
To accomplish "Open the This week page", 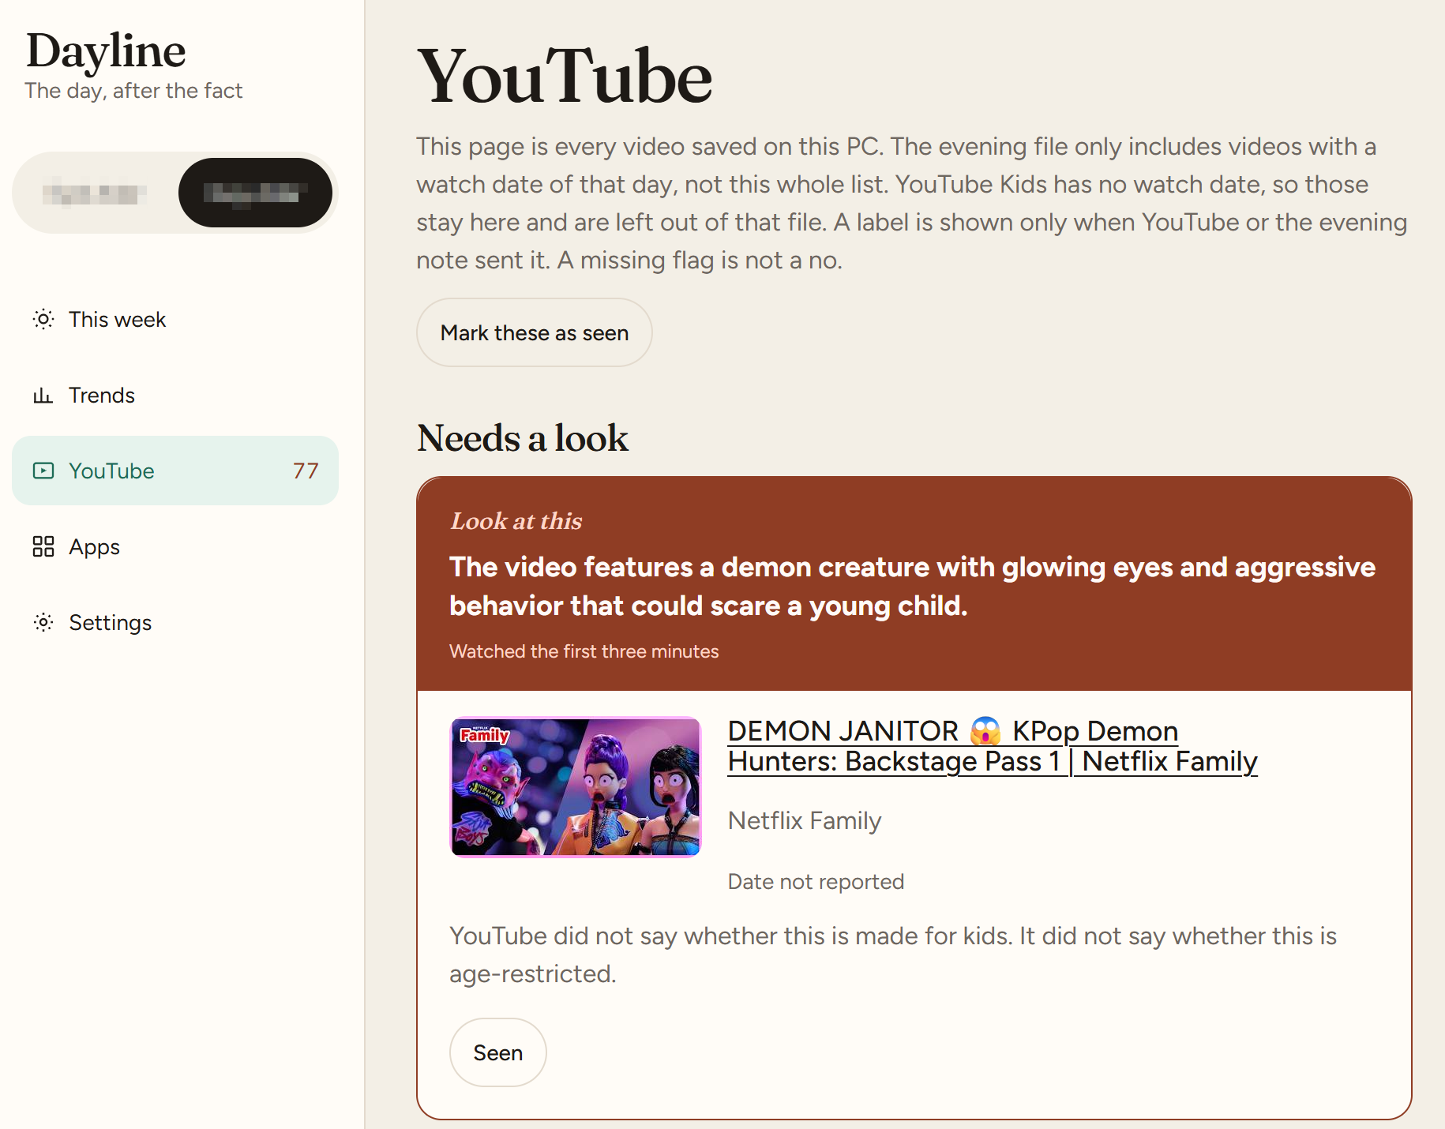I will click(175, 319).
